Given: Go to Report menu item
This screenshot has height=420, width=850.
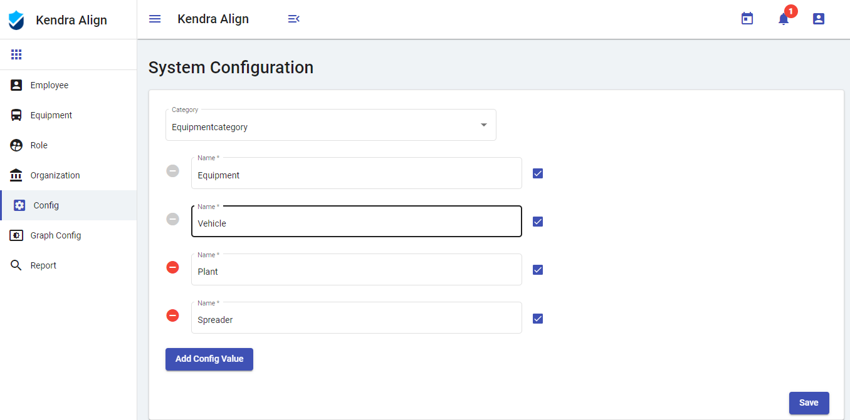Looking at the screenshot, I should coord(68,265).
